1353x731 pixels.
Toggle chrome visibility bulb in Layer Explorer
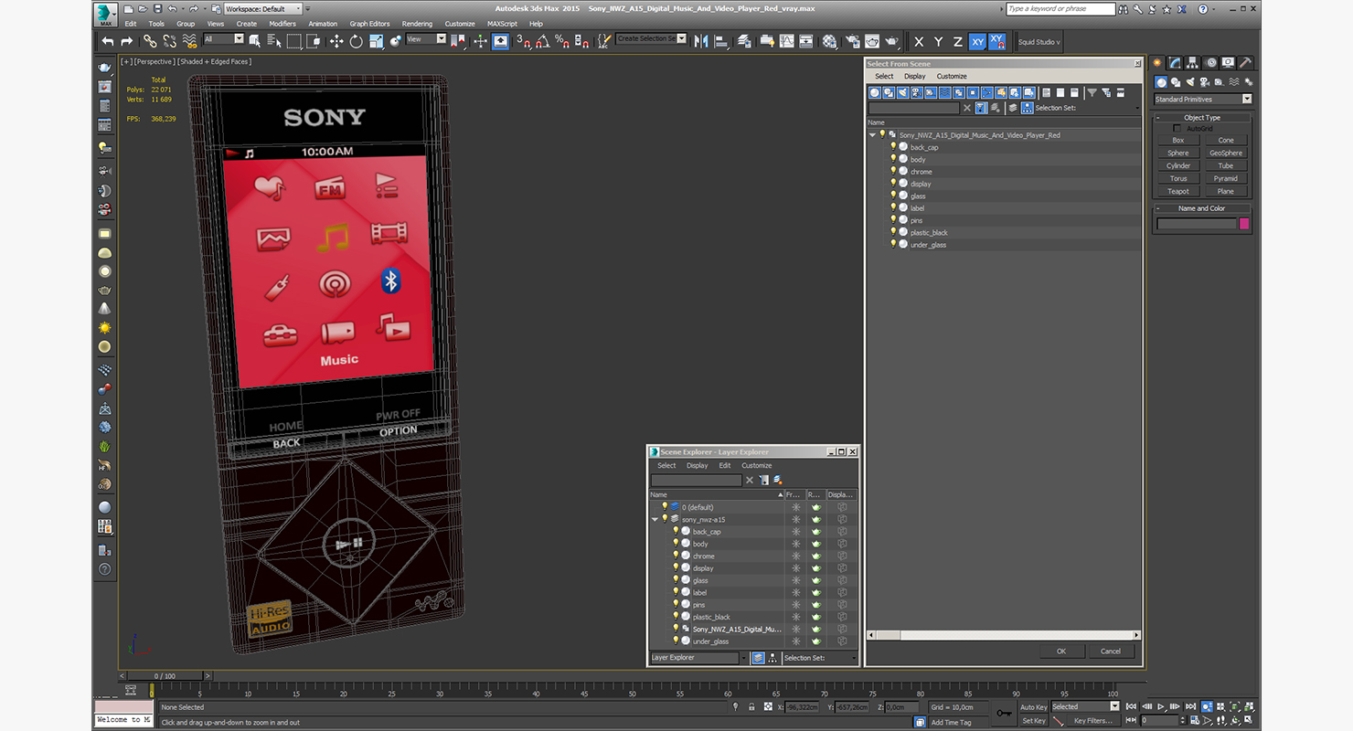click(x=676, y=556)
